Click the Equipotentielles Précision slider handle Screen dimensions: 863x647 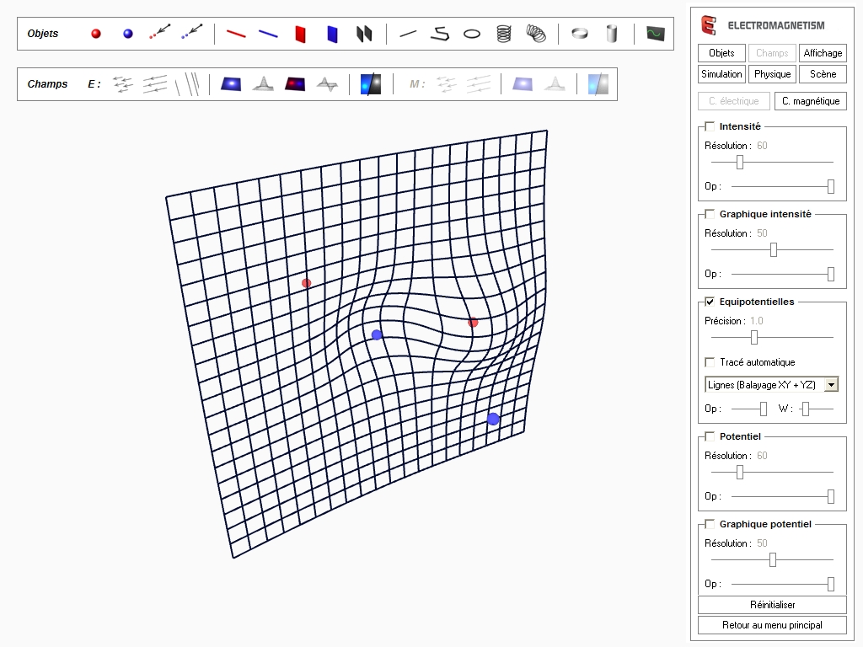coord(754,338)
